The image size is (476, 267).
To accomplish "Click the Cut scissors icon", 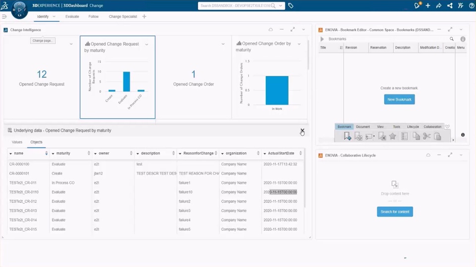I will (x=426, y=136).
